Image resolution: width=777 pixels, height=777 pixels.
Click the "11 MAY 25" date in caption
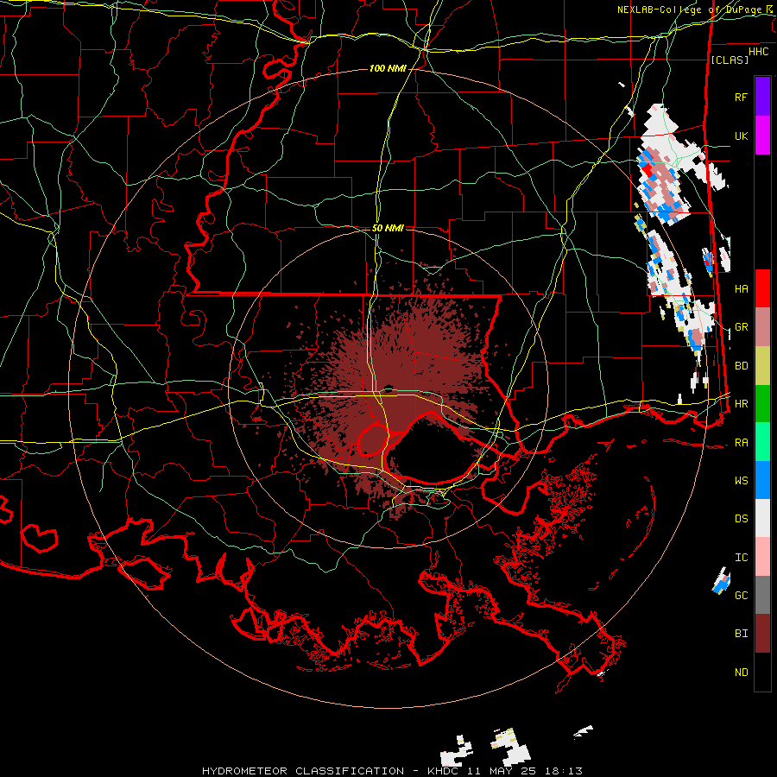(498, 771)
